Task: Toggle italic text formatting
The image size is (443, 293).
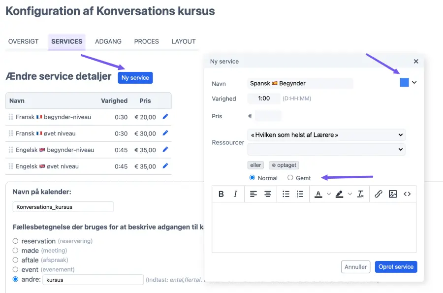Action: 235,194
